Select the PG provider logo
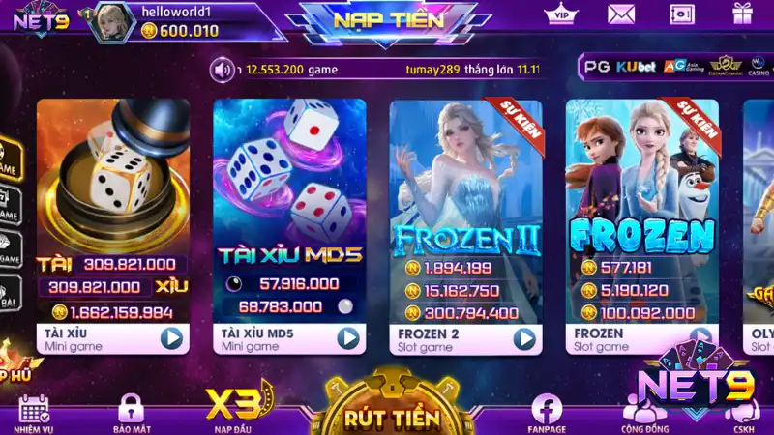 point(597,67)
